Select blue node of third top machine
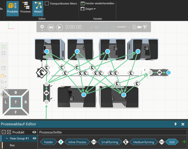 point(108,51)
